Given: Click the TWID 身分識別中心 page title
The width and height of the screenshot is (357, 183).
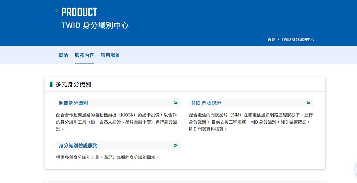Looking at the screenshot, I should click(95, 25).
